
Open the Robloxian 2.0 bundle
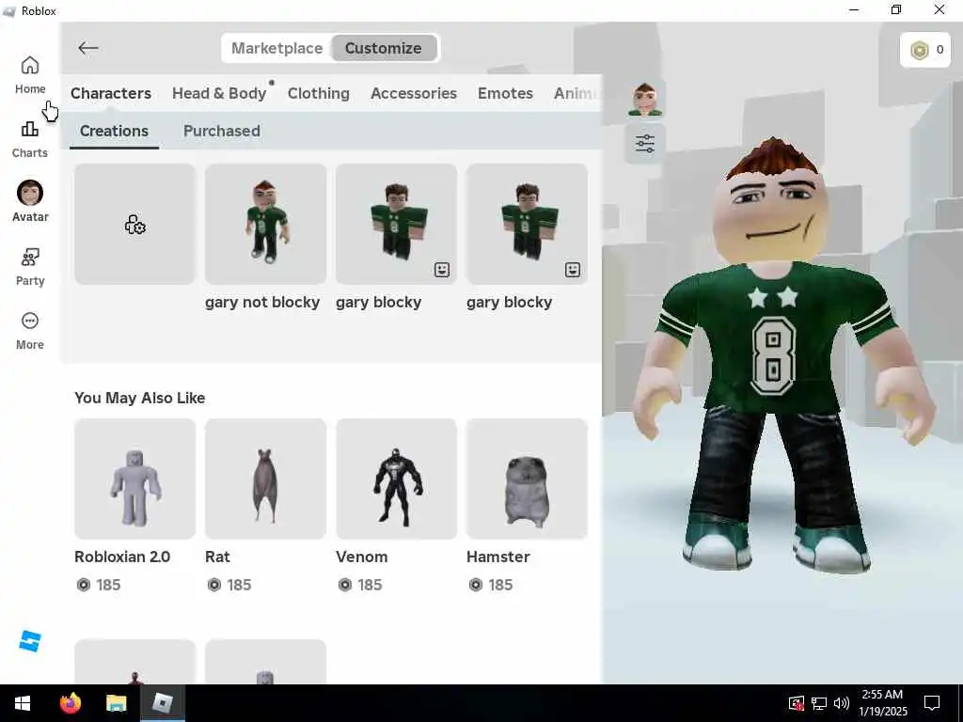click(134, 479)
